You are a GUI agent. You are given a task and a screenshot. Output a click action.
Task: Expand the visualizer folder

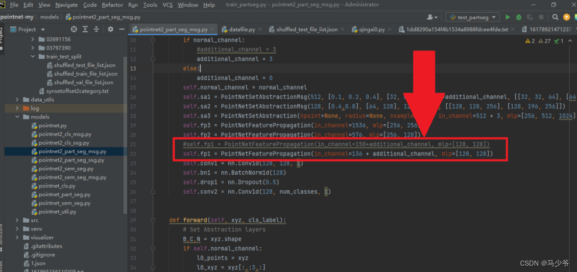17,237
